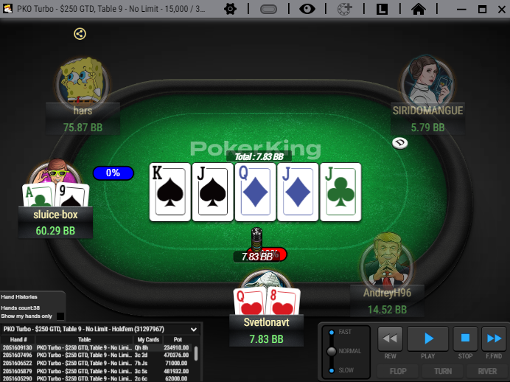Sort by Hand # column header
This screenshot has height=382, width=510.
pyautogui.click(x=18, y=339)
